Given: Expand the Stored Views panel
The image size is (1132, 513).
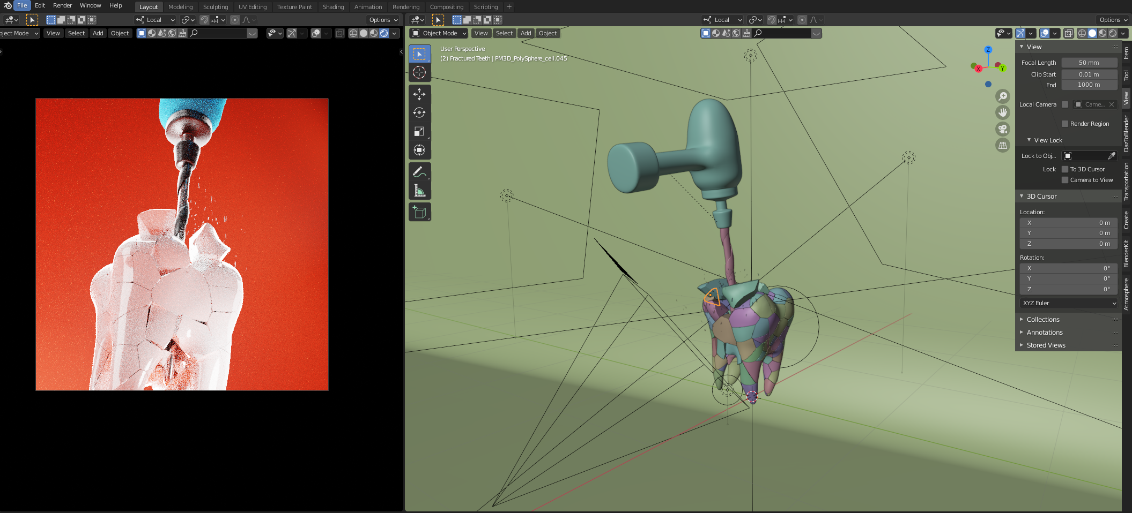Looking at the screenshot, I should tap(1046, 345).
